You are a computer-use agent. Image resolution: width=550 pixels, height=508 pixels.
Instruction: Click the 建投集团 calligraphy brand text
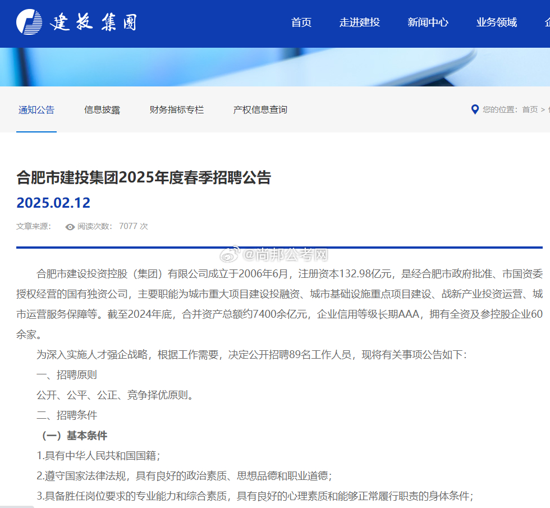point(93,22)
